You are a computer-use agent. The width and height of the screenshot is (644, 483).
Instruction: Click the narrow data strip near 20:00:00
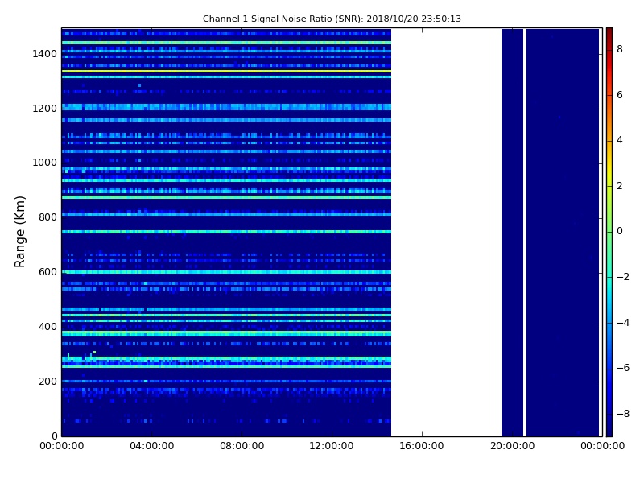(512, 233)
